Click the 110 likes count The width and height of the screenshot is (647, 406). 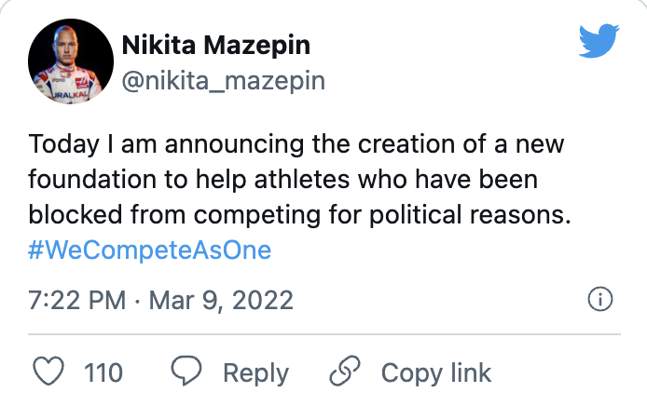tap(103, 373)
